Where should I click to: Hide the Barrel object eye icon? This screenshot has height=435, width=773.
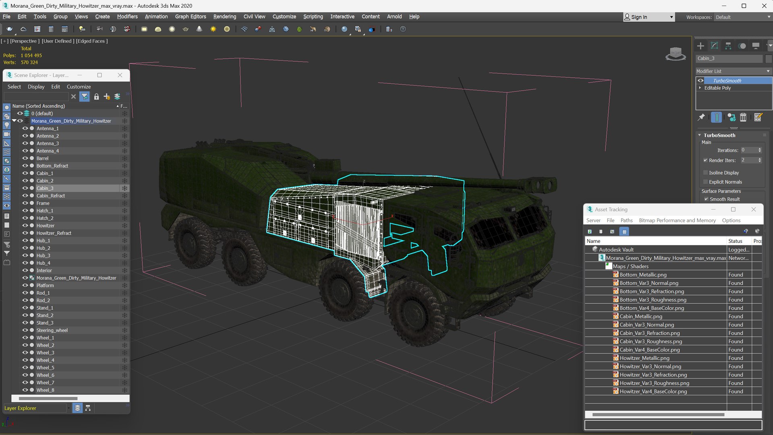tap(25, 158)
